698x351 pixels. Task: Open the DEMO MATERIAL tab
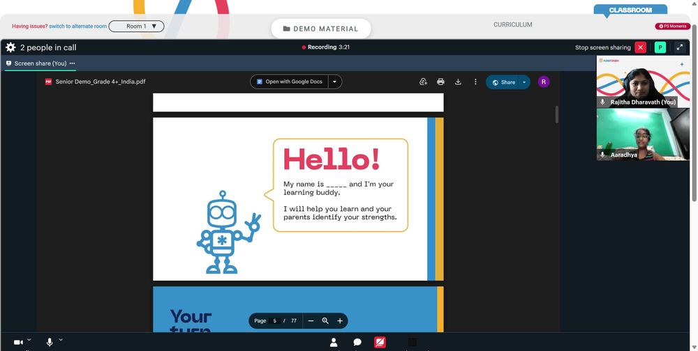tap(321, 29)
